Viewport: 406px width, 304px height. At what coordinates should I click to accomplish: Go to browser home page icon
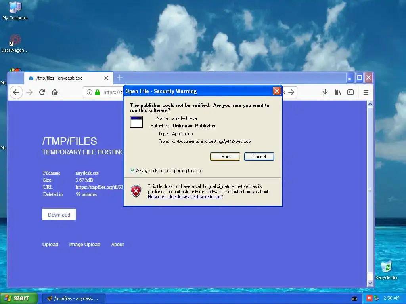[55, 92]
